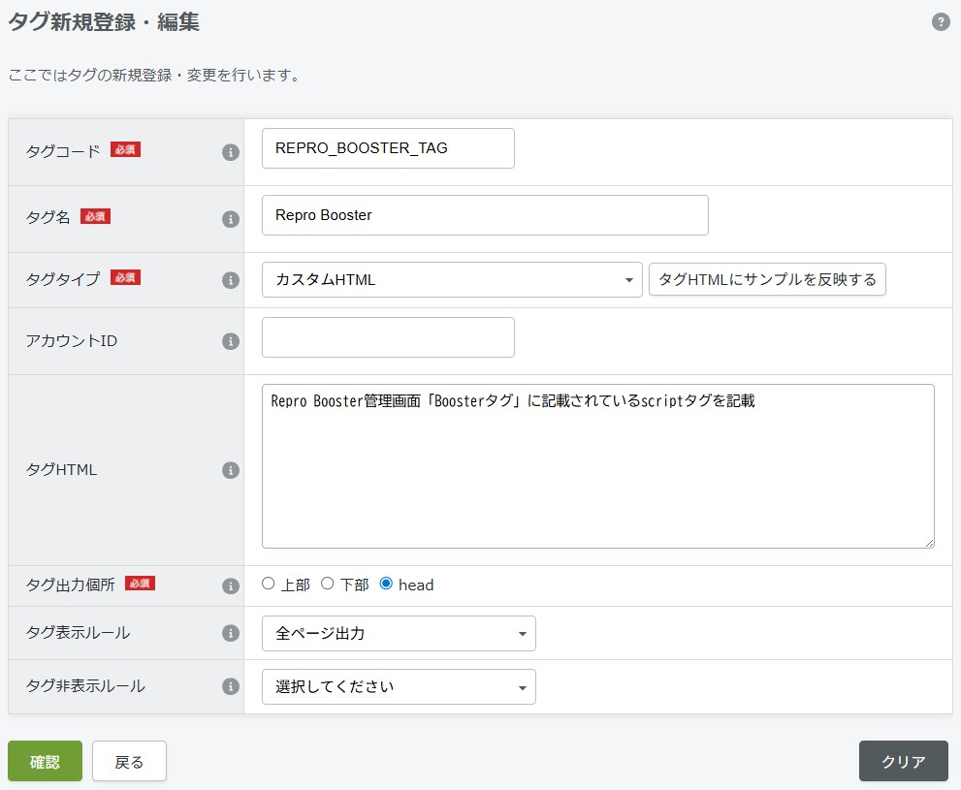
Task: Open the タグ表示ルール 全ページ出力 dropdown
Action: click(399, 633)
